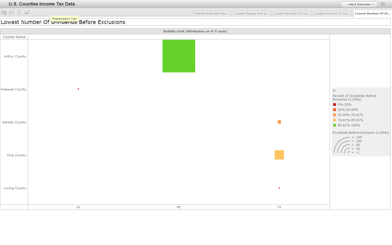Click the Undo icon on the toolbar

coord(4,12)
